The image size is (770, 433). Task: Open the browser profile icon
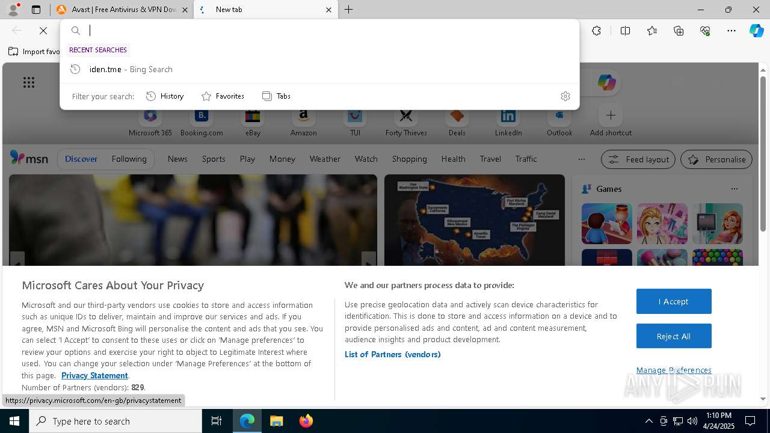(13, 9)
